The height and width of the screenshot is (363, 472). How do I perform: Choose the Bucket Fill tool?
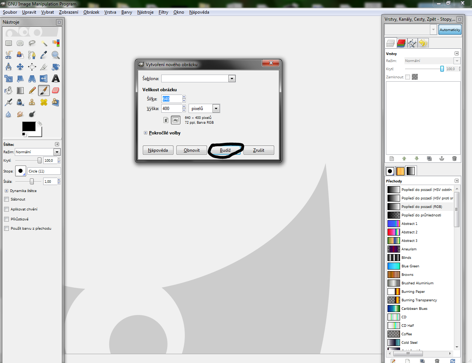coord(8,90)
